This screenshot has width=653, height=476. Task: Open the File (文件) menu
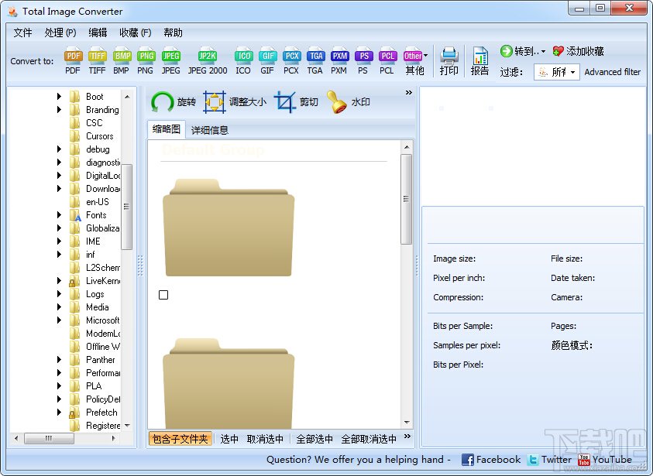click(x=22, y=33)
